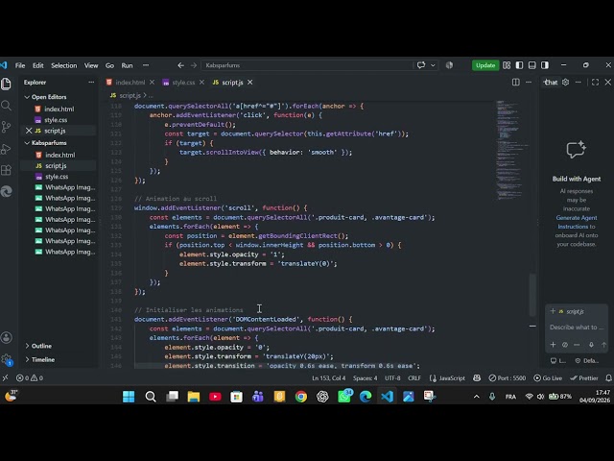Open the Run menu
The image size is (614, 461).
pos(127,65)
